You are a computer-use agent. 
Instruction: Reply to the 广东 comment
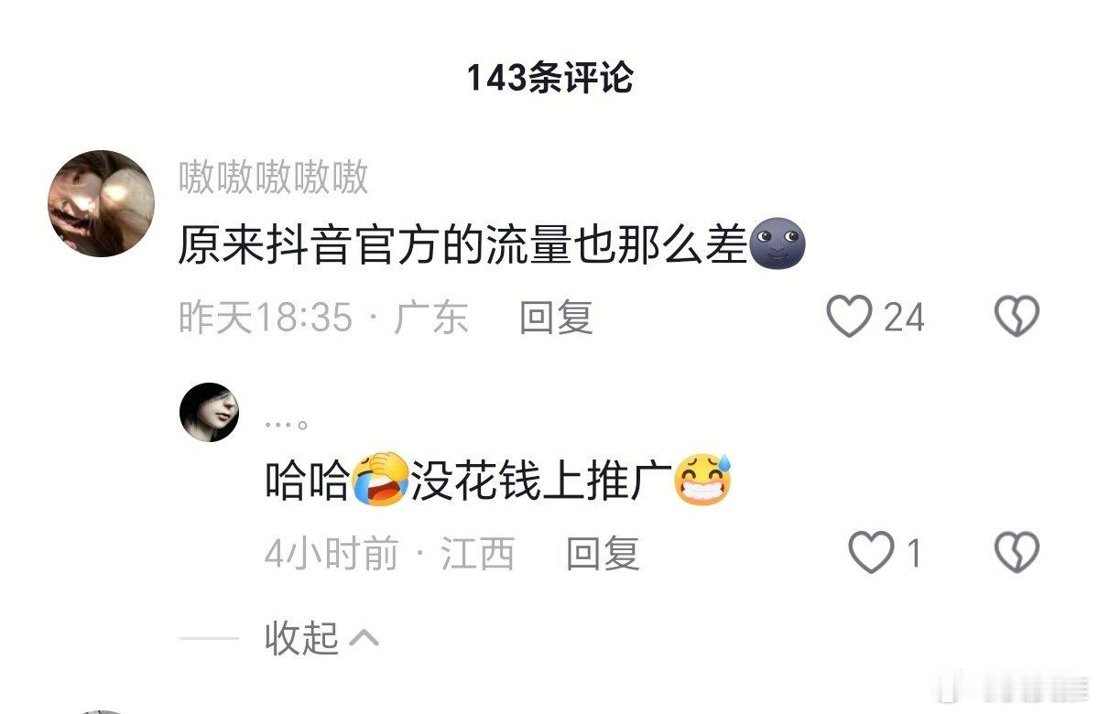coord(556,318)
